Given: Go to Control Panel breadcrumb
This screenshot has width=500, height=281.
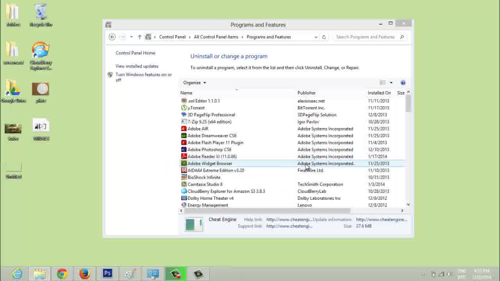Looking at the screenshot, I should pyautogui.click(x=172, y=37).
